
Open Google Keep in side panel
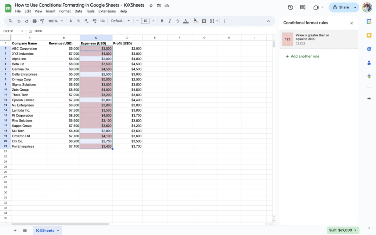pyautogui.click(x=369, y=35)
